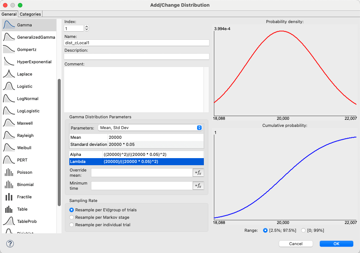Select the Poisson distribution icon
The width and height of the screenshot is (360, 253).
click(9, 172)
